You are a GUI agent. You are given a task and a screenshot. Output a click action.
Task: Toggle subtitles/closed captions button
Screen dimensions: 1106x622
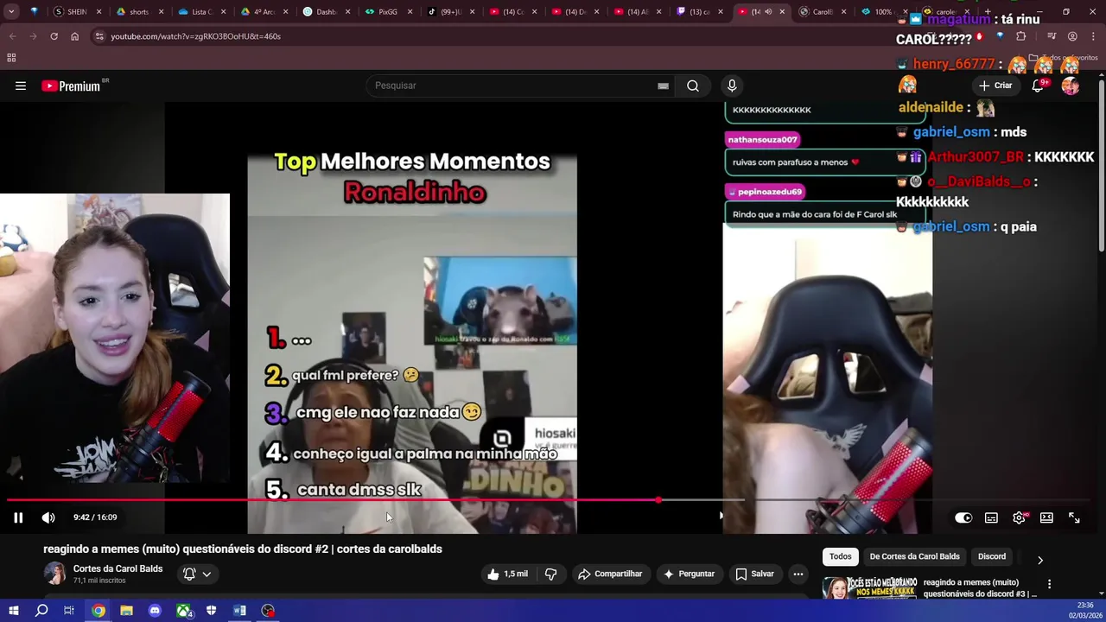click(x=991, y=517)
